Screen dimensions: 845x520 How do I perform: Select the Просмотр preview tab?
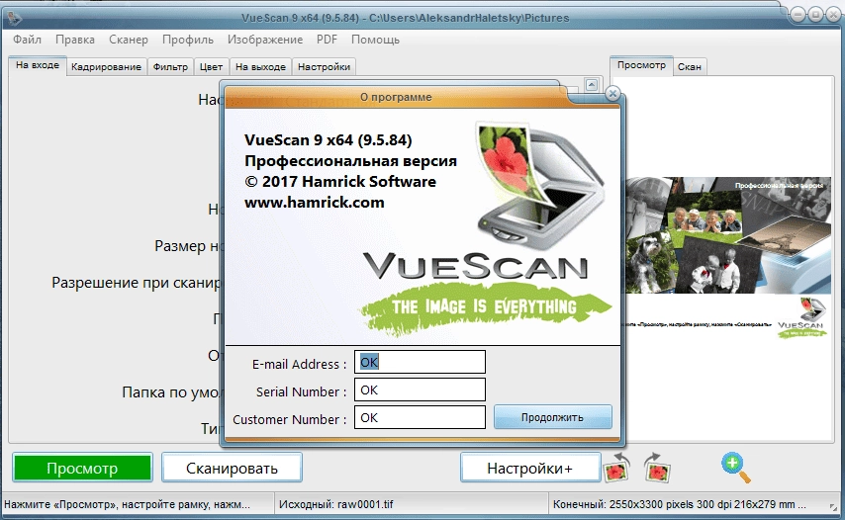pyautogui.click(x=641, y=65)
